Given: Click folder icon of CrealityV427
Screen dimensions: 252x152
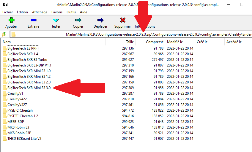Looking at the screenshot, I should tap(5, 105).
